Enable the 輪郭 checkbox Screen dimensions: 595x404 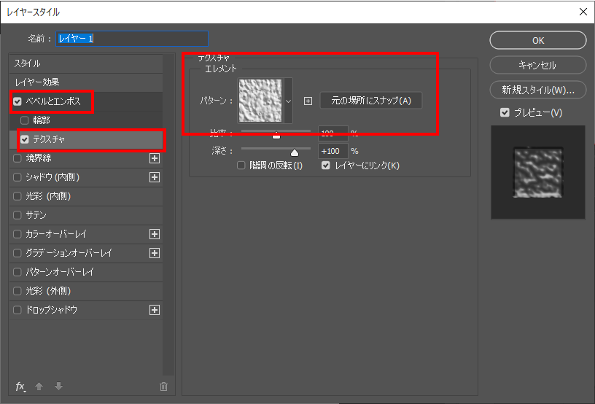(26, 120)
